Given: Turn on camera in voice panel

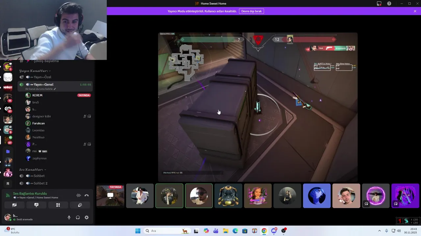Looking at the screenshot, I should pyautogui.click(x=14, y=205).
